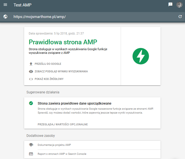Image resolution: width=185 pixels, height=159 pixels.
Task: Click the reload test icon
Action: click(180, 17)
